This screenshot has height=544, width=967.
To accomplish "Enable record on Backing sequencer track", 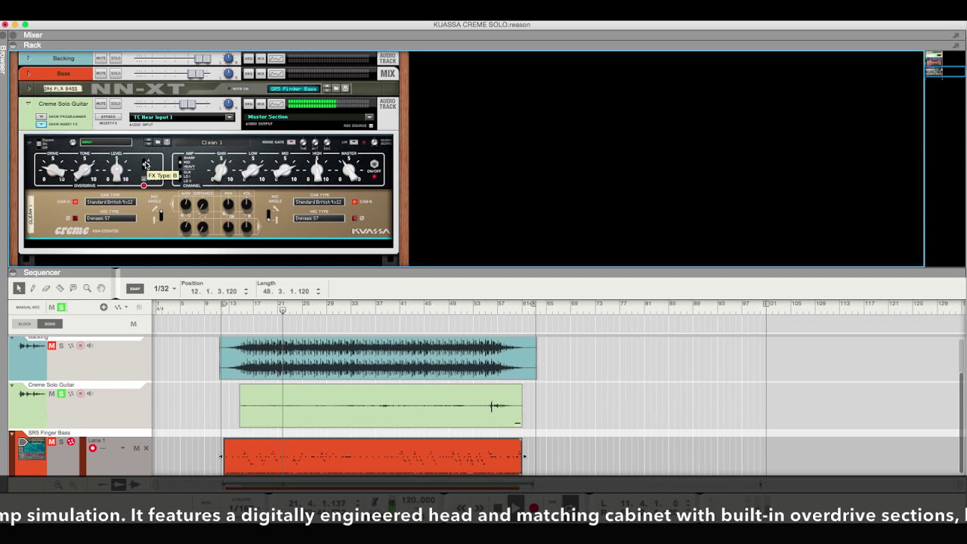I will pyautogui.click(x=80, y=345).
